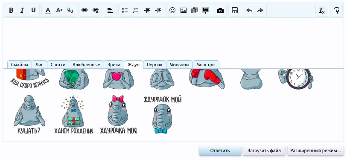347x161 pixels.
Task: Open the font family option
Action: tap(70, 10)
